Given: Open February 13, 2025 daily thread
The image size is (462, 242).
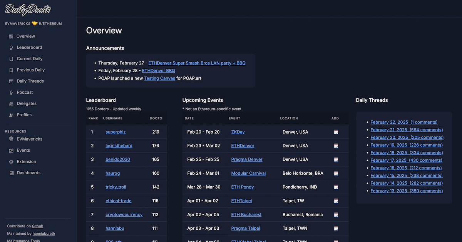Looking at the screenshot, I should pyautogui.click(x=407, y=191).
